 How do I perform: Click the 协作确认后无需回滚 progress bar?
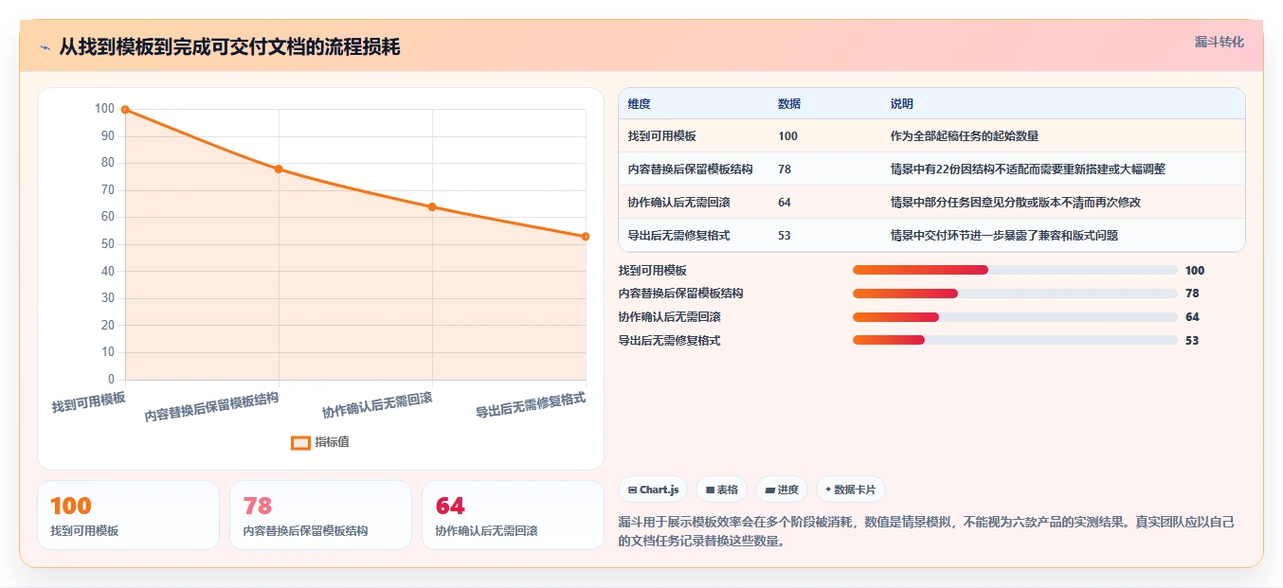(1015, 317)
